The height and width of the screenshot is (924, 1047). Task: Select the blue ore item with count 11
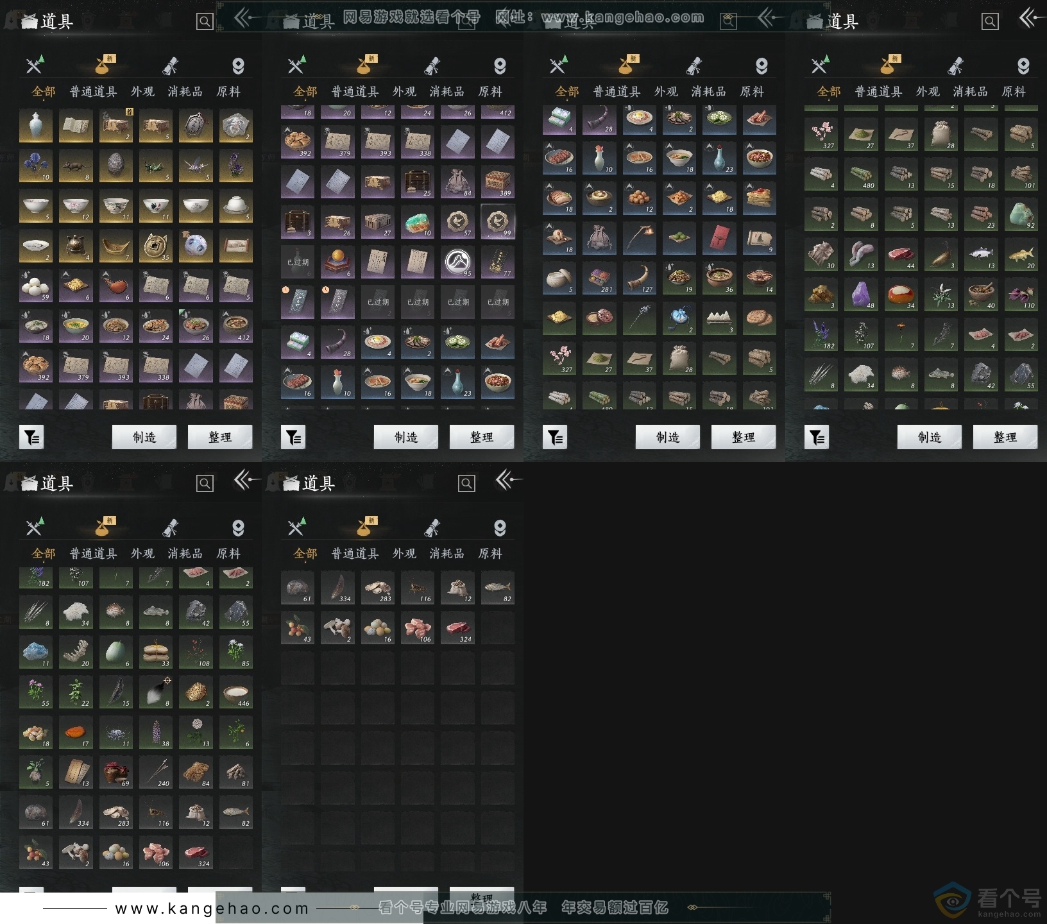pos(36,652)
